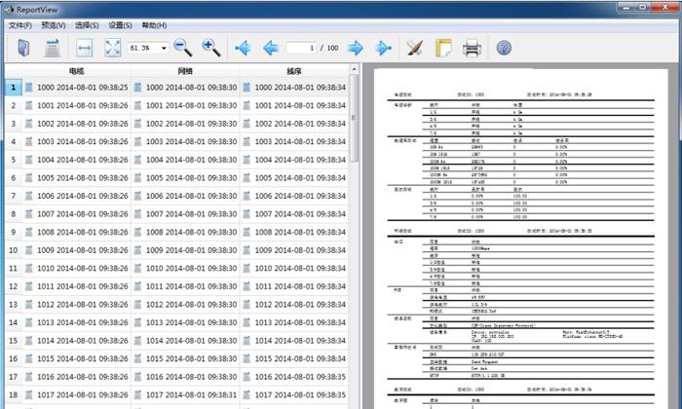Select cell 1009 2014-08-01 09:38:30
This screenshot has height=409, width=682.
point(185,250)
